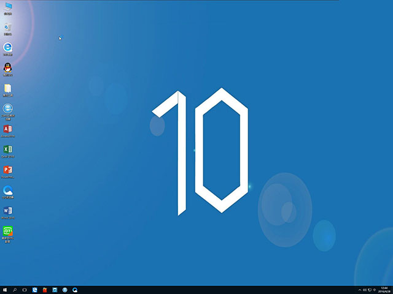Click the taskbar search magnifier
The width and height of the screenshot is (393, 294).
(x=15, y=289)
